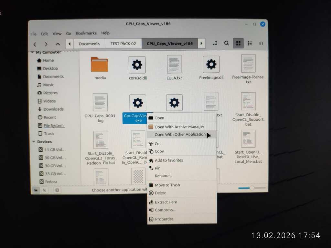The width and height of the screenshot is (331, 248).
Task: Select core3d.dll file icon
Action: [x=137, y=65]
